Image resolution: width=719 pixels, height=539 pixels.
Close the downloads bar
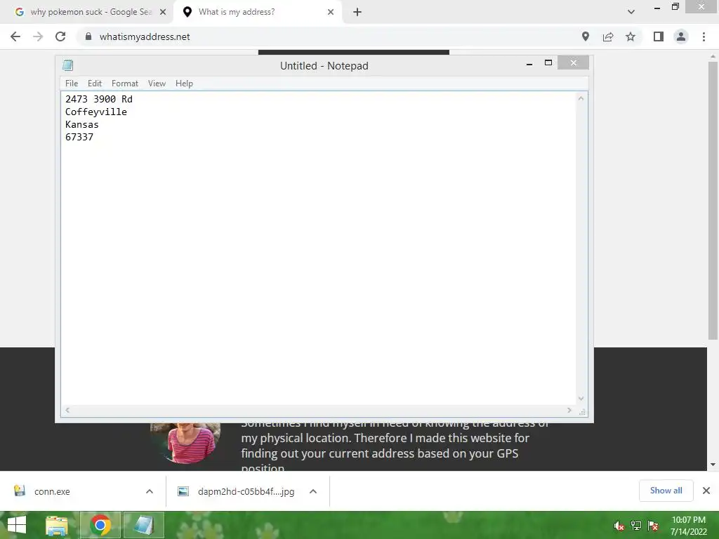(x=706, y=491)
